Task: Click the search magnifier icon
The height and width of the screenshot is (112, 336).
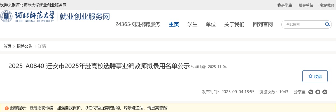Action: click(x=327, y=24)
